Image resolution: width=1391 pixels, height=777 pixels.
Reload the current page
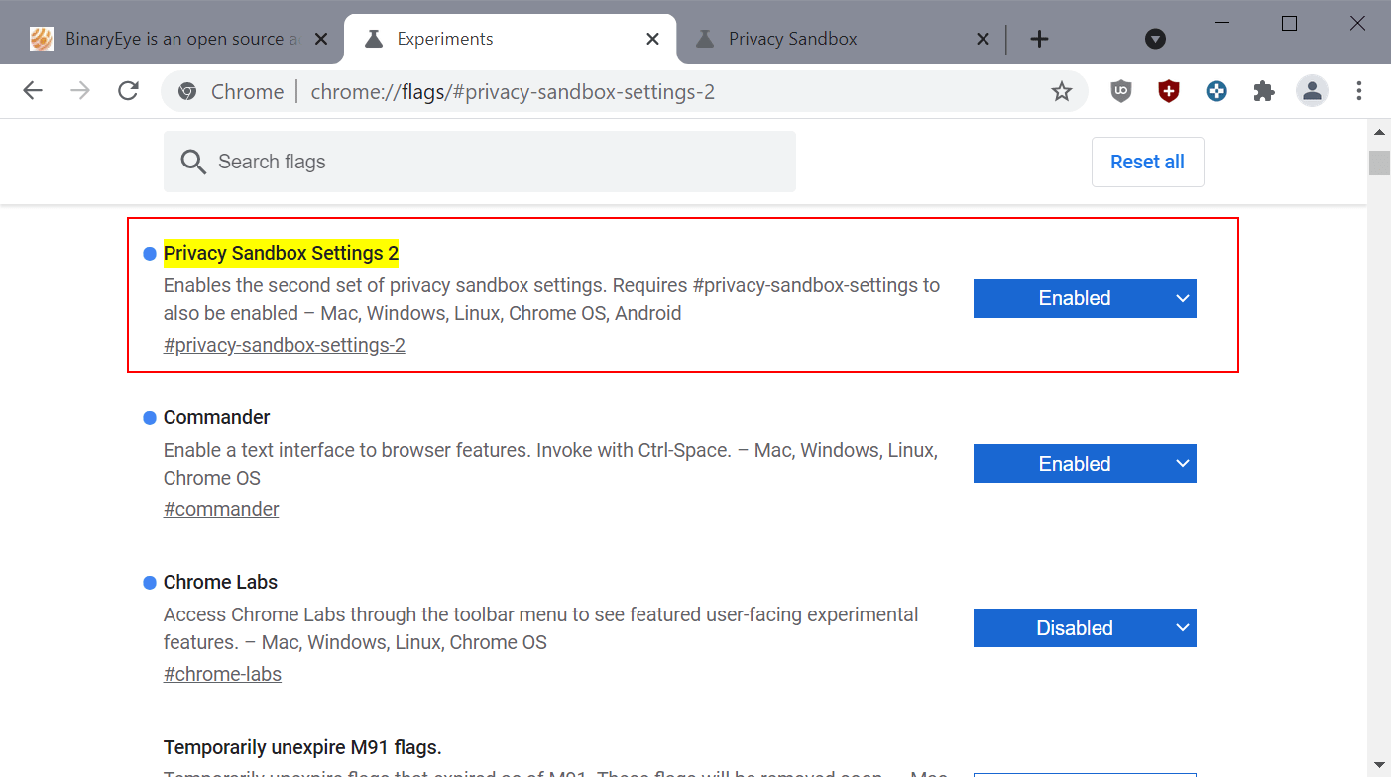click(x=128, y=92)
